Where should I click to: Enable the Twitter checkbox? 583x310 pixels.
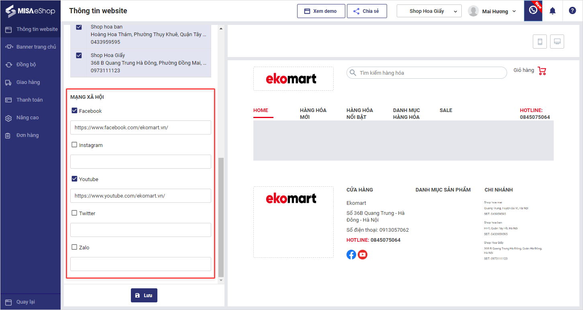pos(74,213)
